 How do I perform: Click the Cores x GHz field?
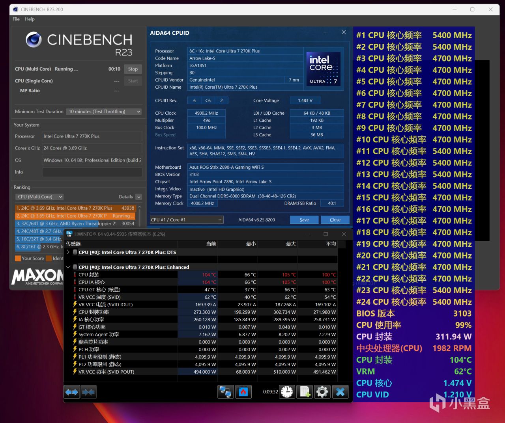(x=92, y=148)
